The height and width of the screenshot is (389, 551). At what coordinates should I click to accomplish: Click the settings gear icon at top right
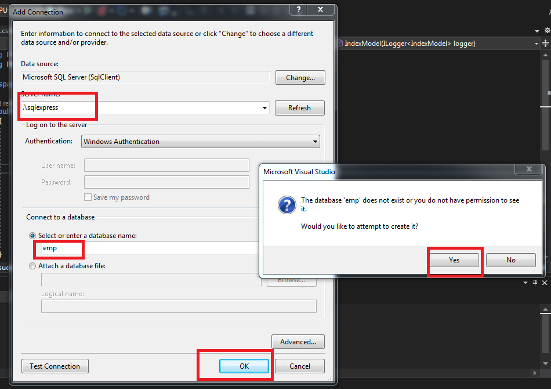pyautogui.click(x=546, y=29)
